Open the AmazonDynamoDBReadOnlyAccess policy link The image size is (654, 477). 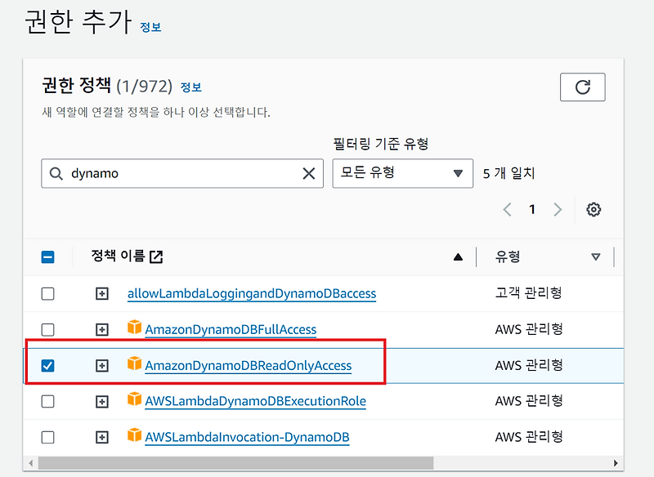[x=248, y=365]
